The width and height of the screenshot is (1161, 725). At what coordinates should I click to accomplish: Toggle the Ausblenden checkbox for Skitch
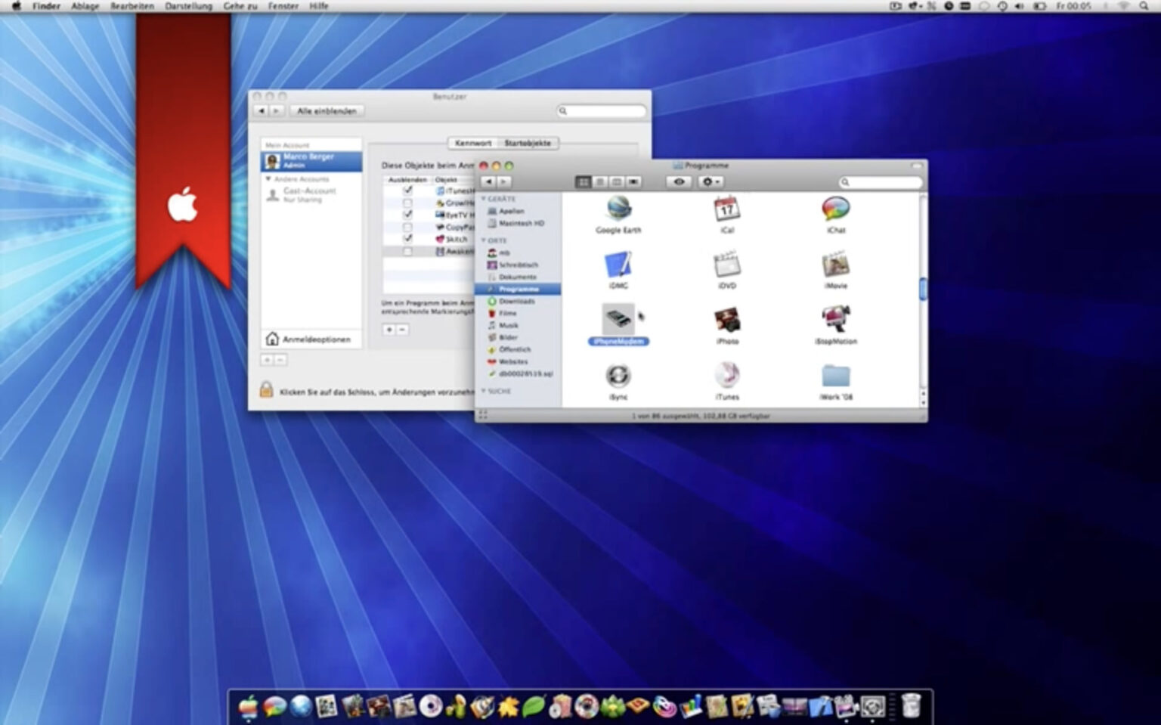[407, 239]
